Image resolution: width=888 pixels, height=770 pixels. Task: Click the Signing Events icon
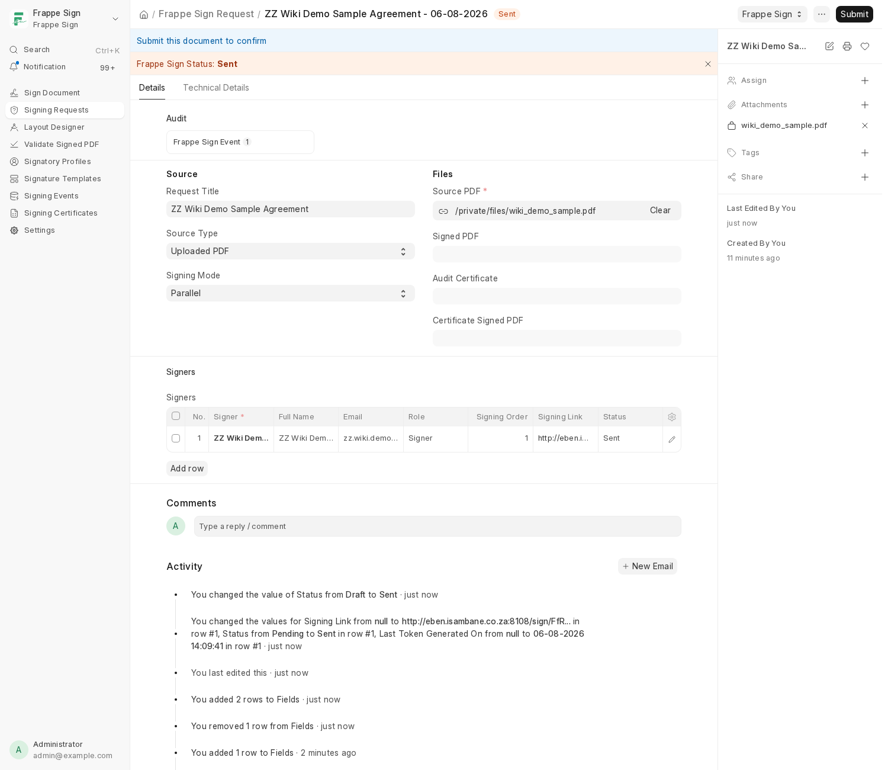pyautogui.click(x=14, y=196)
